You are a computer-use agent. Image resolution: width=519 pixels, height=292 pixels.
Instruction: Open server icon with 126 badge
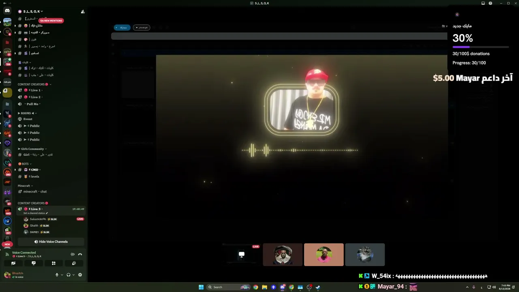7,62
